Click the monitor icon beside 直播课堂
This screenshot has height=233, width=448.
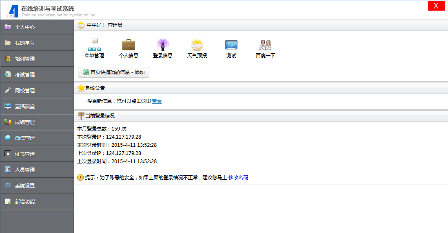[x=8, y=106]
